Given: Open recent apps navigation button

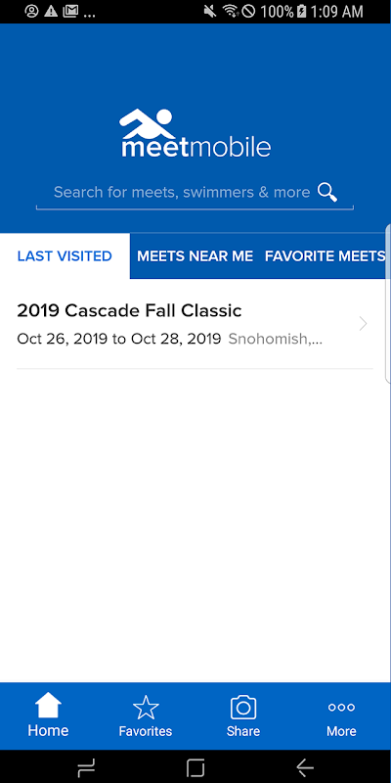Looking at the screenshot, I should point(86,767).
